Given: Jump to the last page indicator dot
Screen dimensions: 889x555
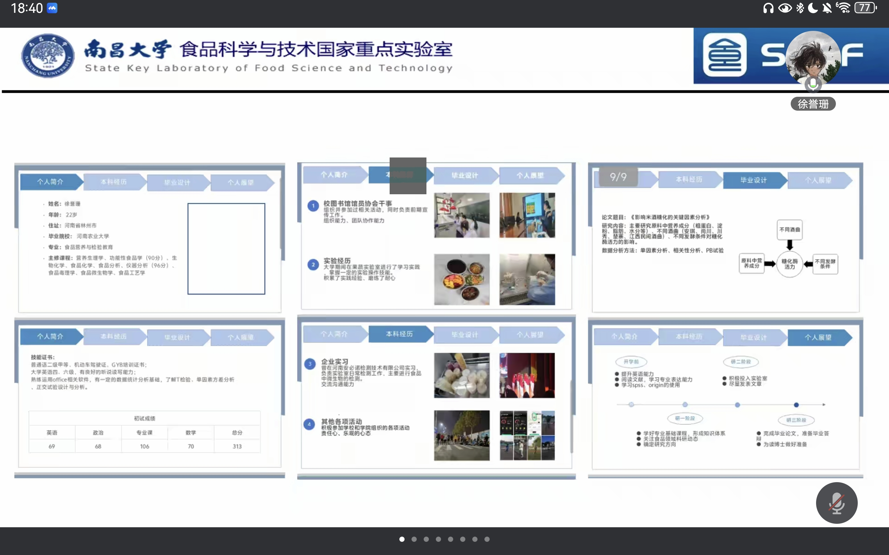Looking at the screenshot, I should 487,539.
